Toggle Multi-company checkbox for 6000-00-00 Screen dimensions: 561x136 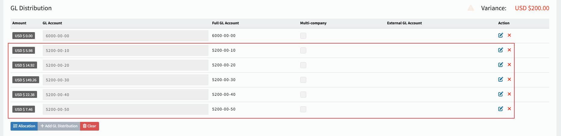point(303,36)
